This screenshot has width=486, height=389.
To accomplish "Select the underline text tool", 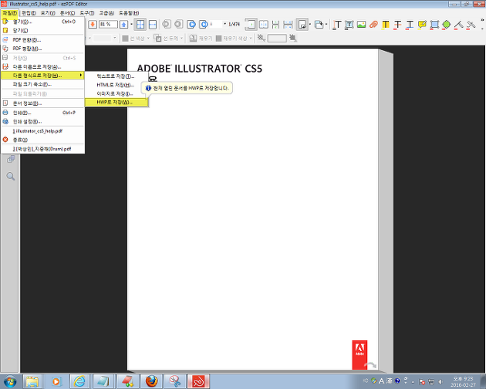I will click(x=410, y=25).
